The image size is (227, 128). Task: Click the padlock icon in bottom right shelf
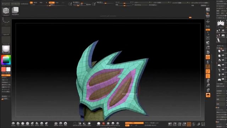[199, 124]
